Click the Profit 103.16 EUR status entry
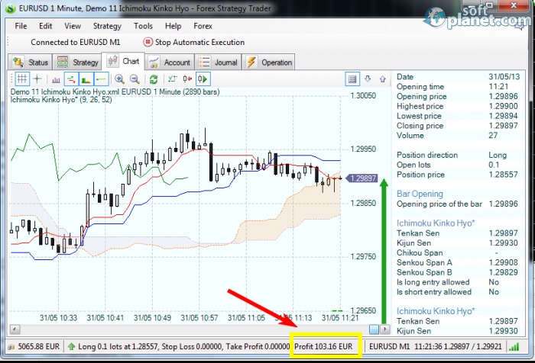535x363 pixels. (323, 347)
